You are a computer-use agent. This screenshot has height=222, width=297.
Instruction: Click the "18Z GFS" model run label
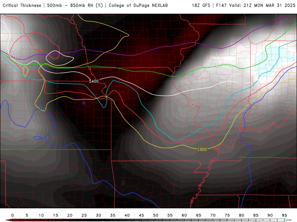pos(201,6)
